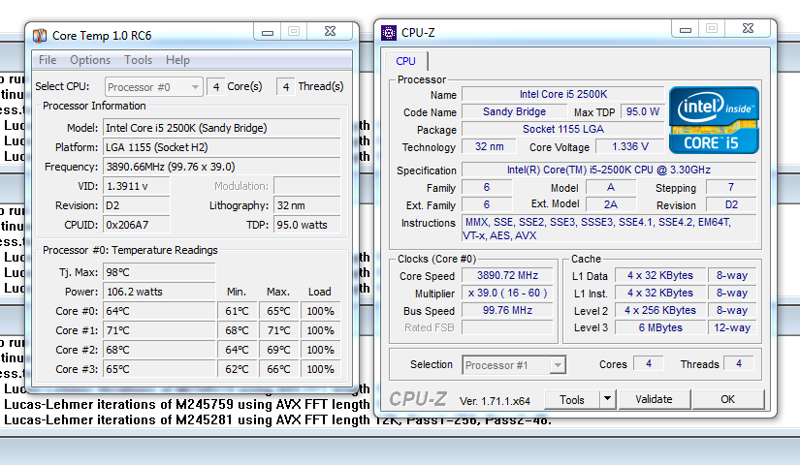The width and height of the screenshot is (800, 465).
Task: Click the Core Speed value 3890.72 MHz
Action: pos(507,276)
